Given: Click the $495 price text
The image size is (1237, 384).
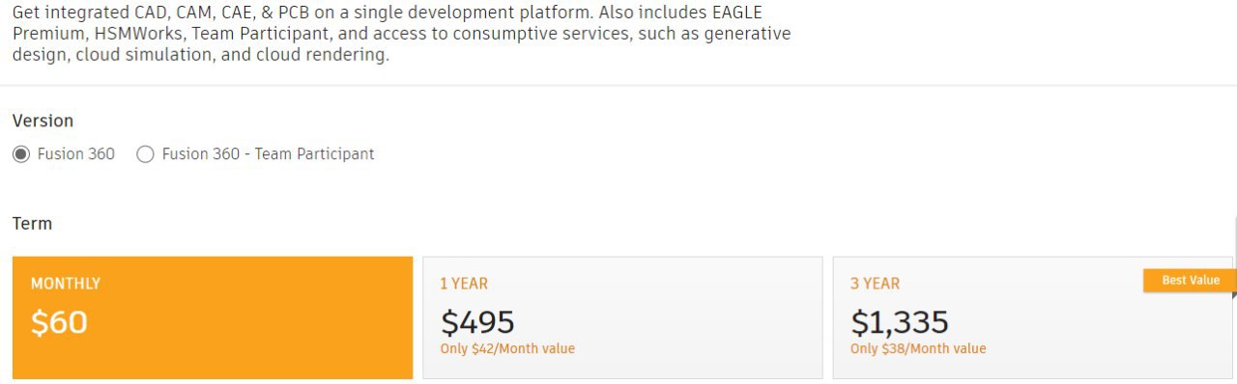Looking at the screenshot, I should click(477, 322).
